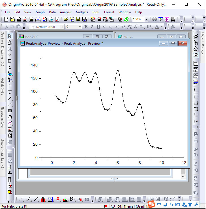Open the Gadgets menu
The height and width of the screenshot is (209, 206).
click(82, 12)
